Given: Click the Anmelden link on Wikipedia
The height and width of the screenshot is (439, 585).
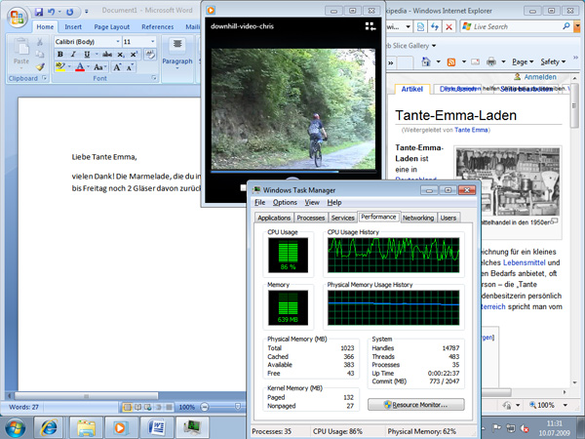Looking at the screenshot, I should [x=540, y=77].
